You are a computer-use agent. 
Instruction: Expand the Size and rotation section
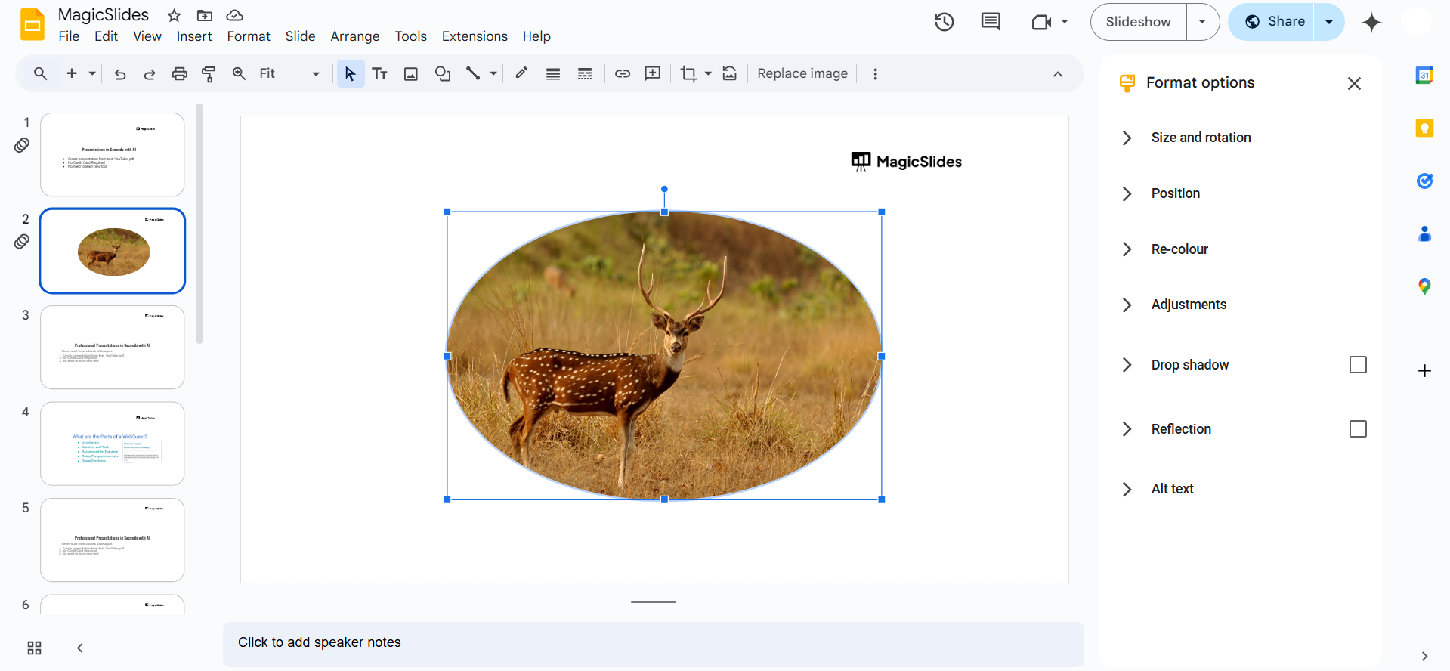tap(1201, 138)
